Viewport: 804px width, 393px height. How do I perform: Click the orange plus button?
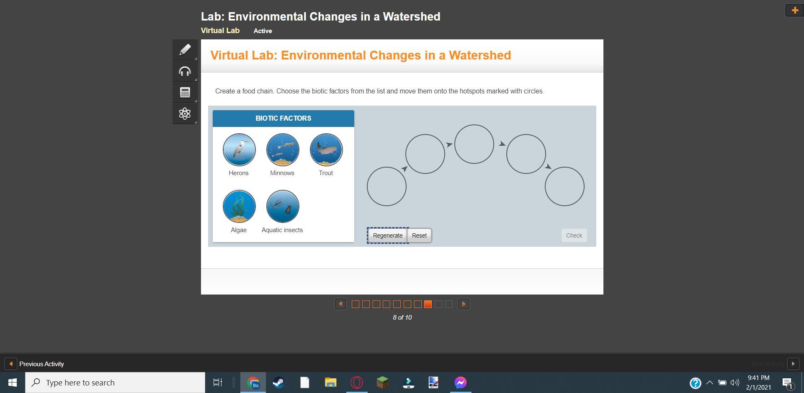(794, 10)
